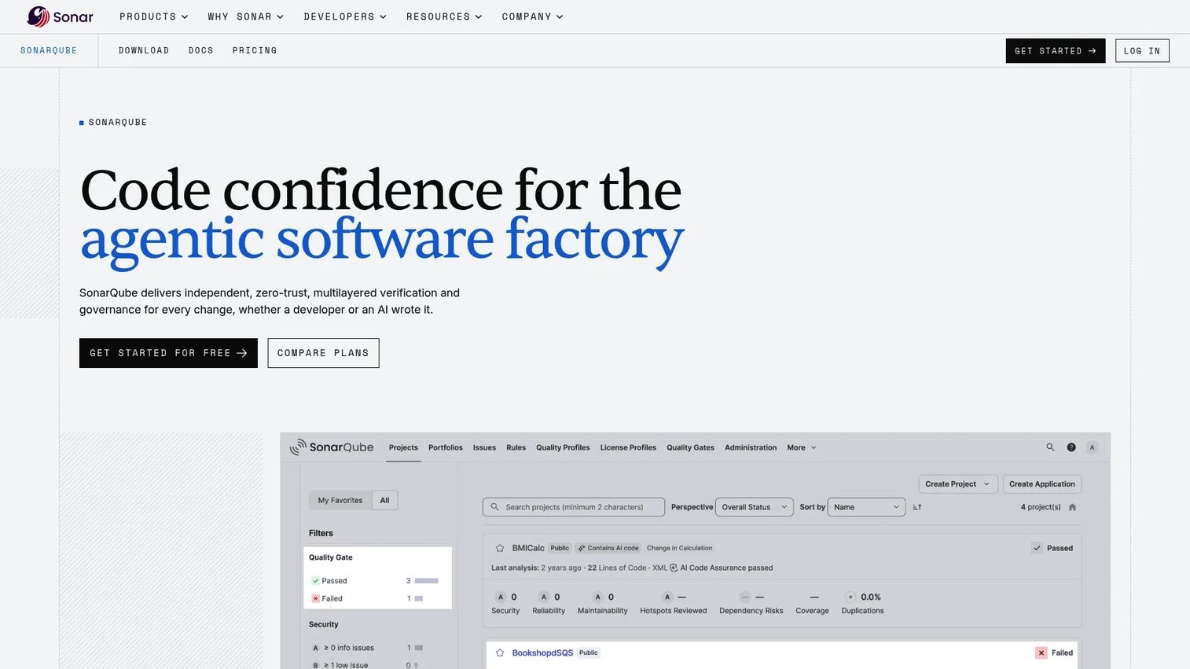The height and width of the screenshot is (669, 1190).
Task: Expand the More menu in SonarQube nav
Action: [802, 447]
